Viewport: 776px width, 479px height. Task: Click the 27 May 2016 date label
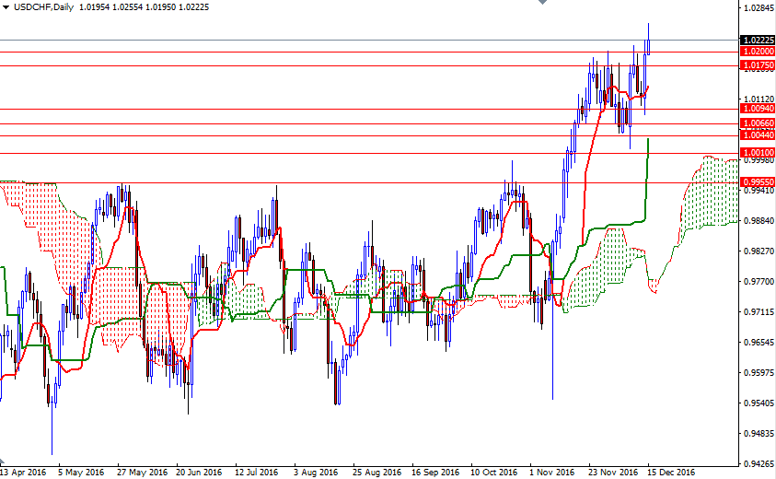142,472
